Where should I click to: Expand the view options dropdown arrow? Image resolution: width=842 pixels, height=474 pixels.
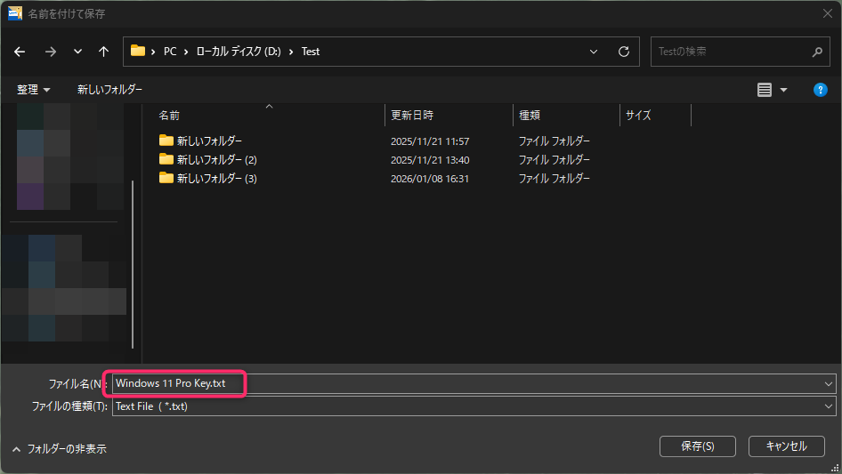783,90
